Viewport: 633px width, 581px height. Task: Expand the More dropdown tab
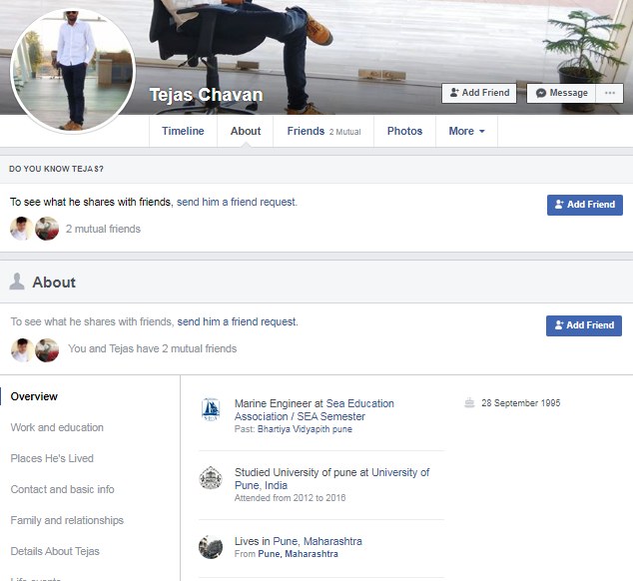(466, 131)
